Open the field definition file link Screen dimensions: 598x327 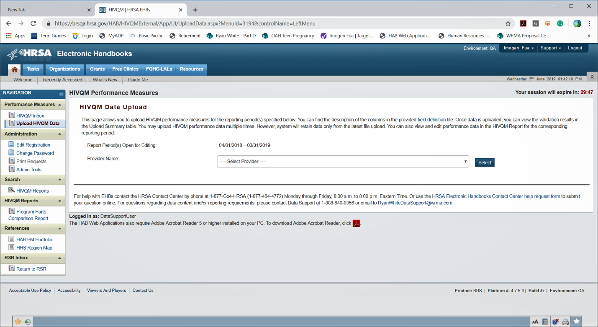pyautogui.click(x=435, y=120)
